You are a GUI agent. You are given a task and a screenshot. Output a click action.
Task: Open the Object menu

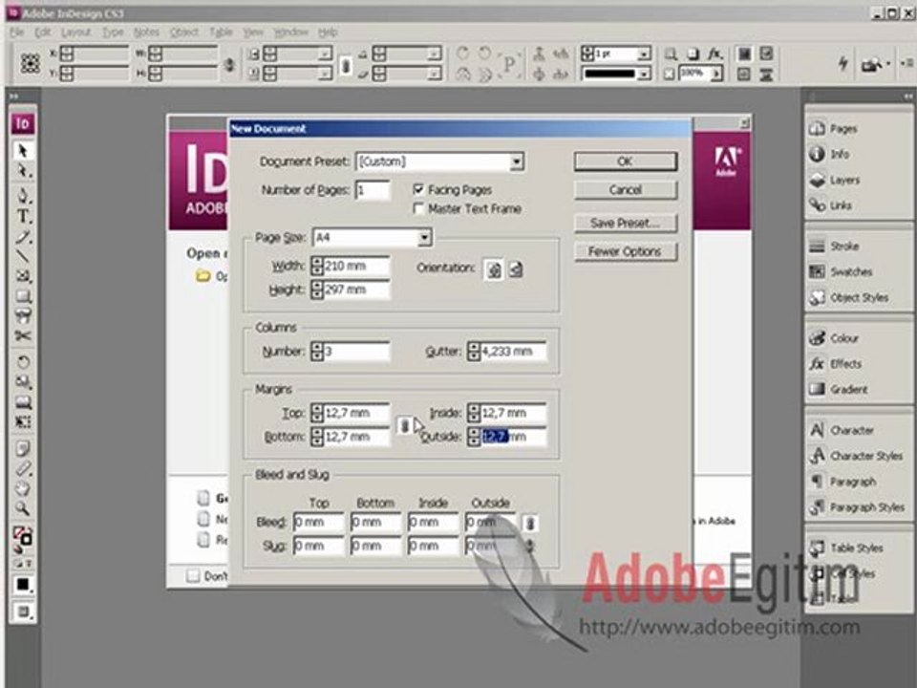(x=183, y=32)
